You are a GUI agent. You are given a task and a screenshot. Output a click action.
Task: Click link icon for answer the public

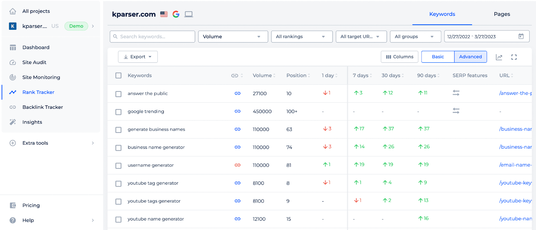click(238, 93)
